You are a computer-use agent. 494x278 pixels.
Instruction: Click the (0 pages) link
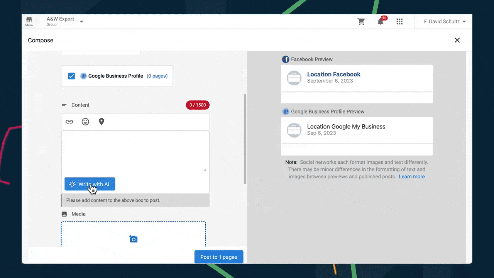(157, 76)
